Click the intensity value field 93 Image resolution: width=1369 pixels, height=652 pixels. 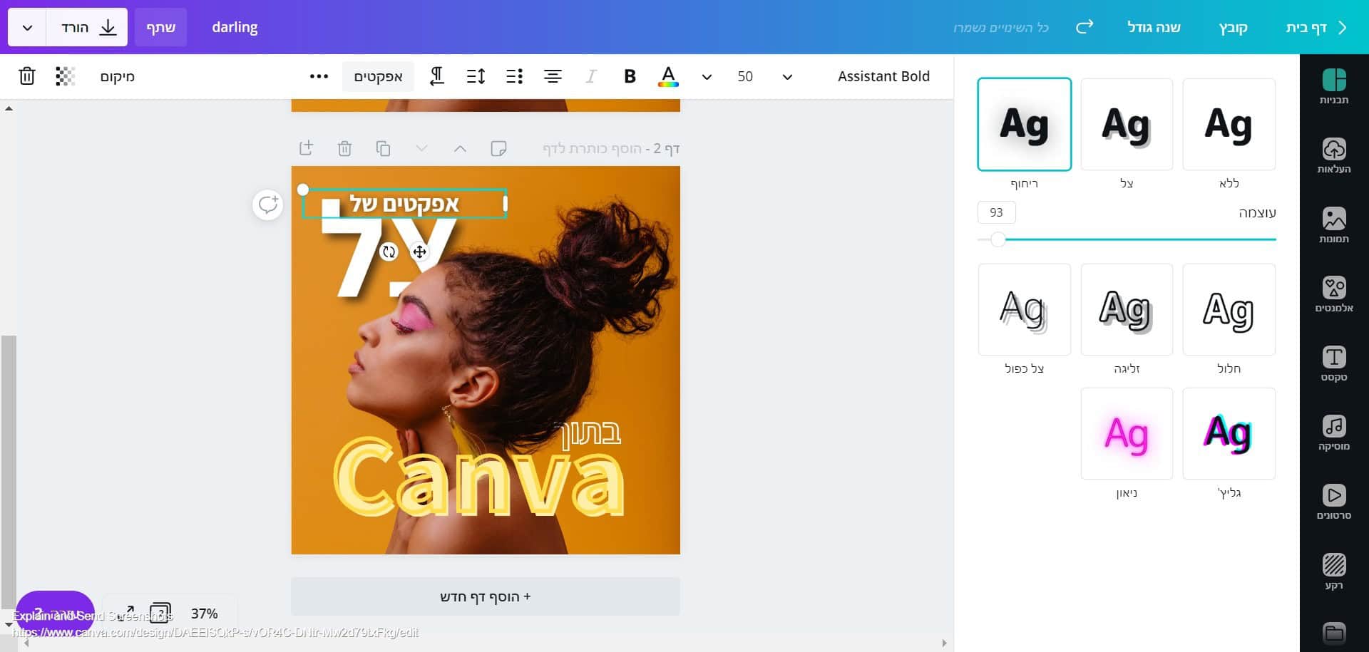point(996,212)
